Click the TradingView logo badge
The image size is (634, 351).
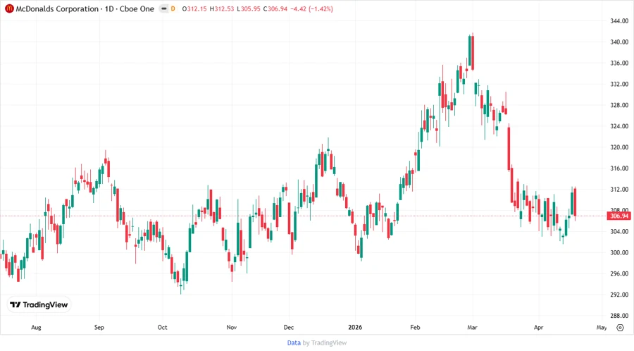point(39,305)
